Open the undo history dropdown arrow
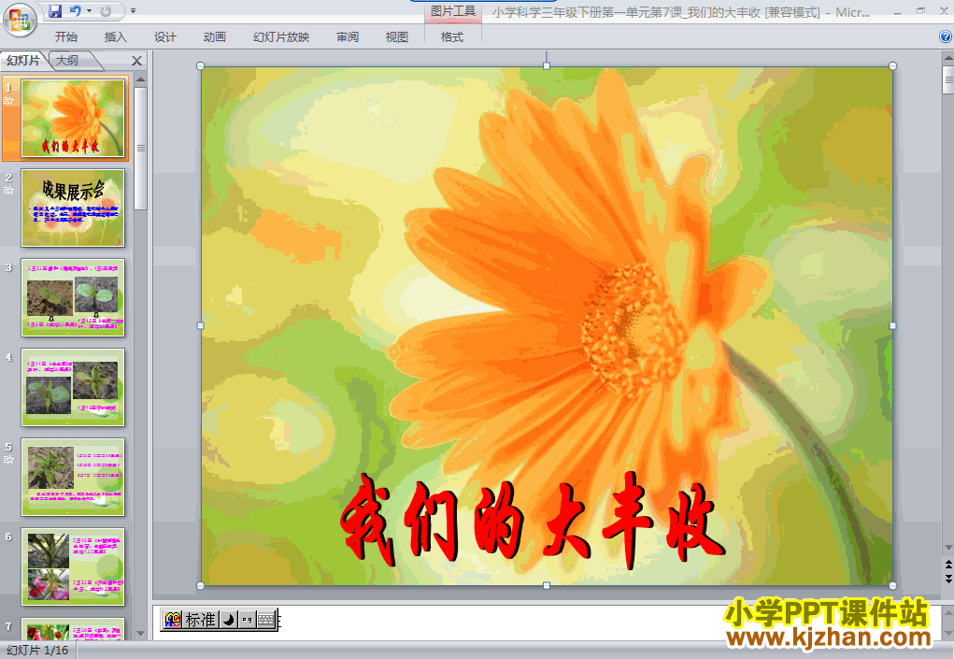The width and height of the screenshot is (954, 659). [90, 11]
